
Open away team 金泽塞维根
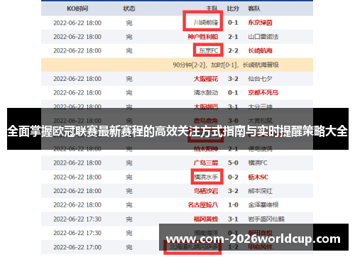(263, 205)
